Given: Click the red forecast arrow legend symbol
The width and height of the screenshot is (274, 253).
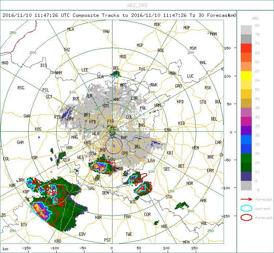Looking at the screenshot, I should 246,199.
